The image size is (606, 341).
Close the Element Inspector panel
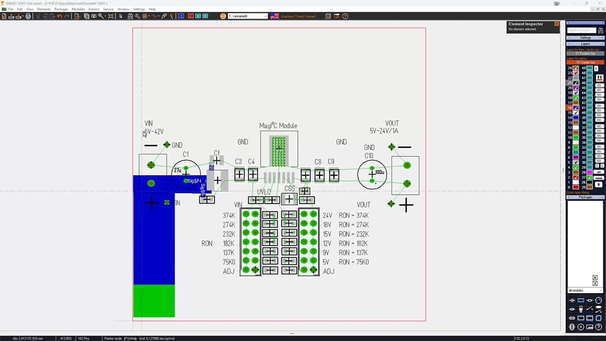coord(556,24)
